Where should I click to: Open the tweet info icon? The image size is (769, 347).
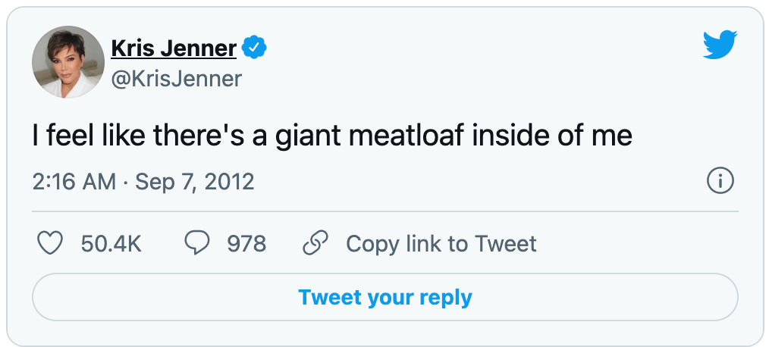tap(719, 182)
